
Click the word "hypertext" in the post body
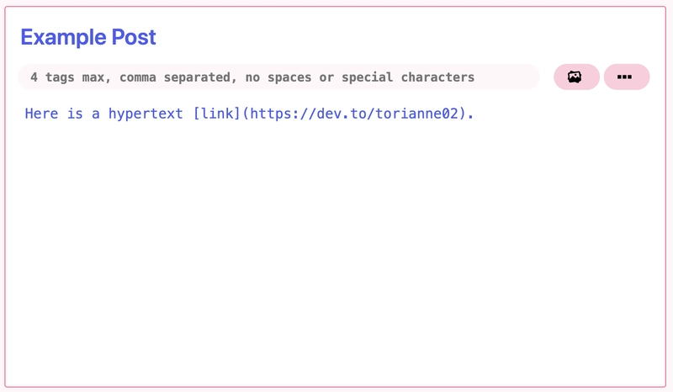tap(146, 114)
